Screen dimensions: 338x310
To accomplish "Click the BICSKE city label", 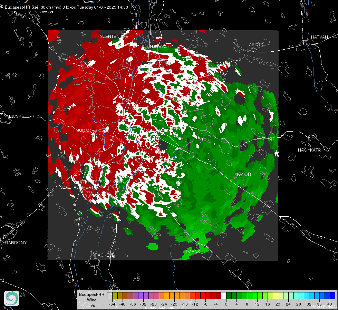I will pyautogui.click(x=16, y=116).
